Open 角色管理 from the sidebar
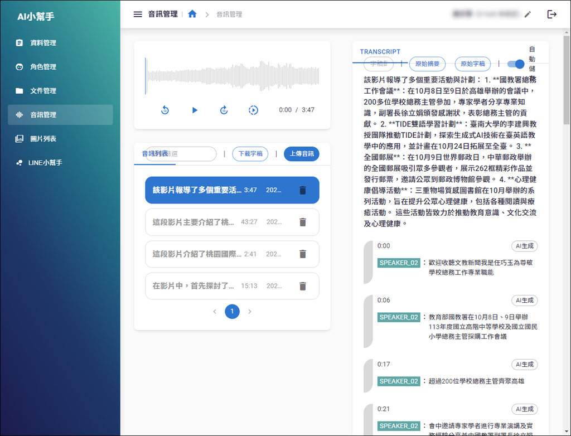 21,66
